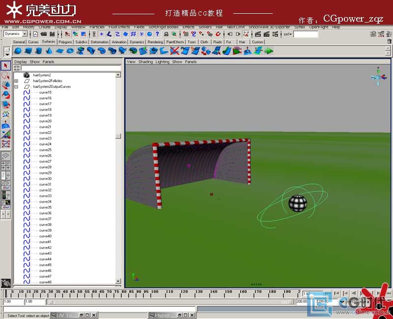The image size is (393, 319).
Task: Click the red X shelf icon
Action: (x=174, y=51)
